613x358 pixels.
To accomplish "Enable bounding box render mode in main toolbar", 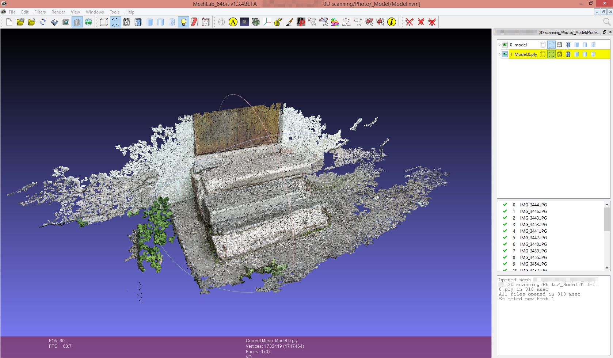I will pos(104,22).
